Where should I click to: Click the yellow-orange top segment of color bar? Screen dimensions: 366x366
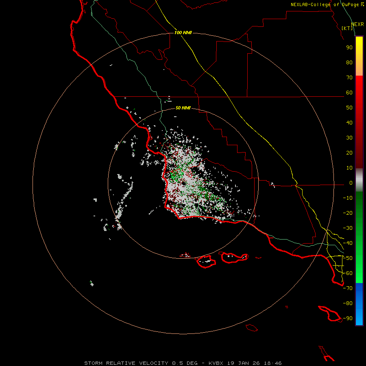point(359,56)
